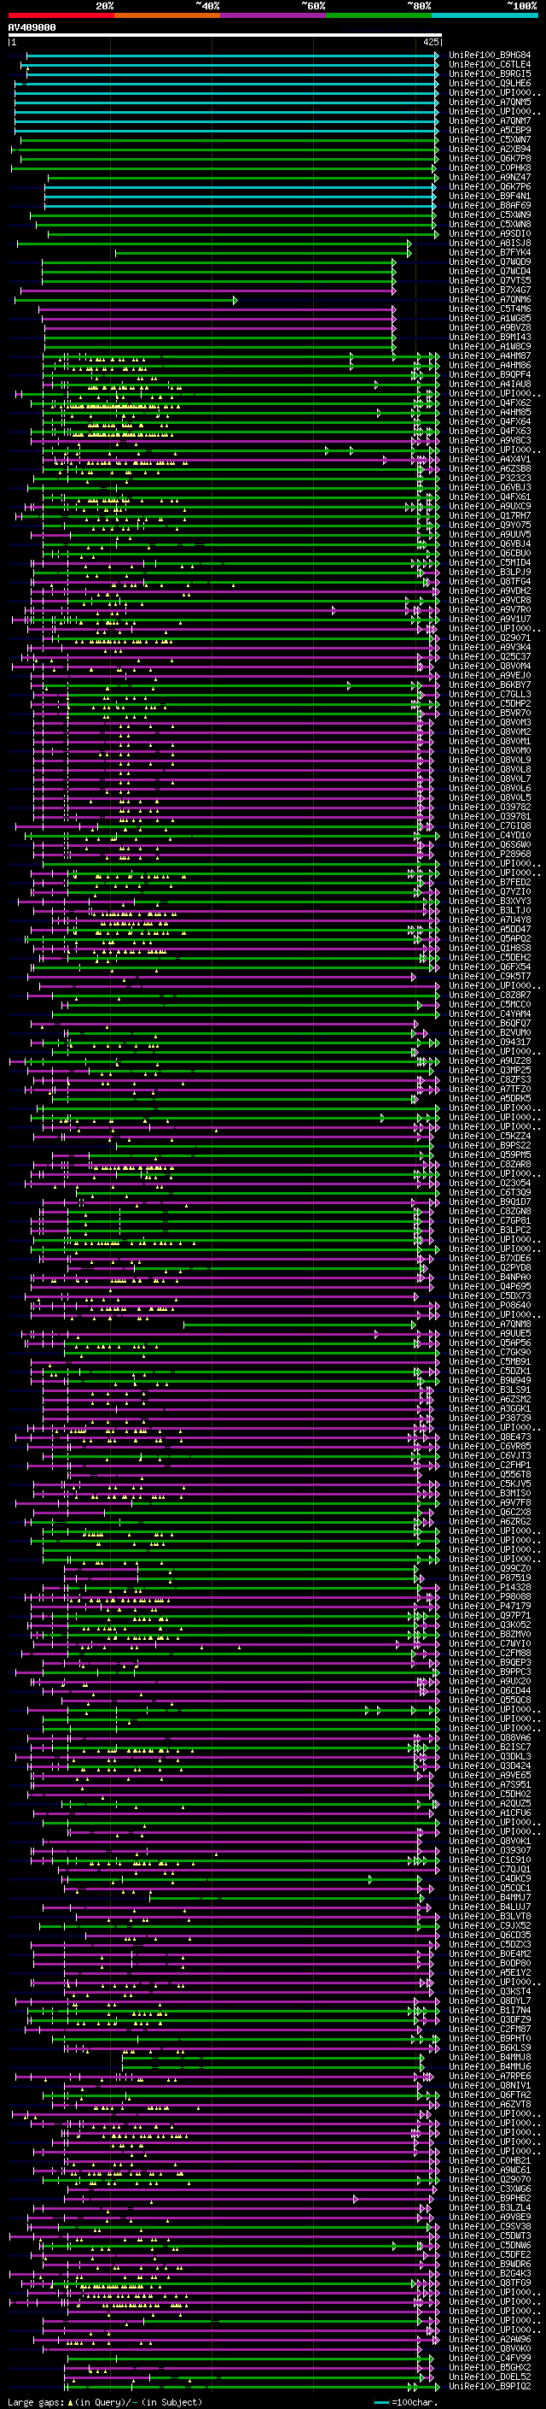
Task: Click the UniRef100_C8ZAR8 label
Action: pos(489,1163)
